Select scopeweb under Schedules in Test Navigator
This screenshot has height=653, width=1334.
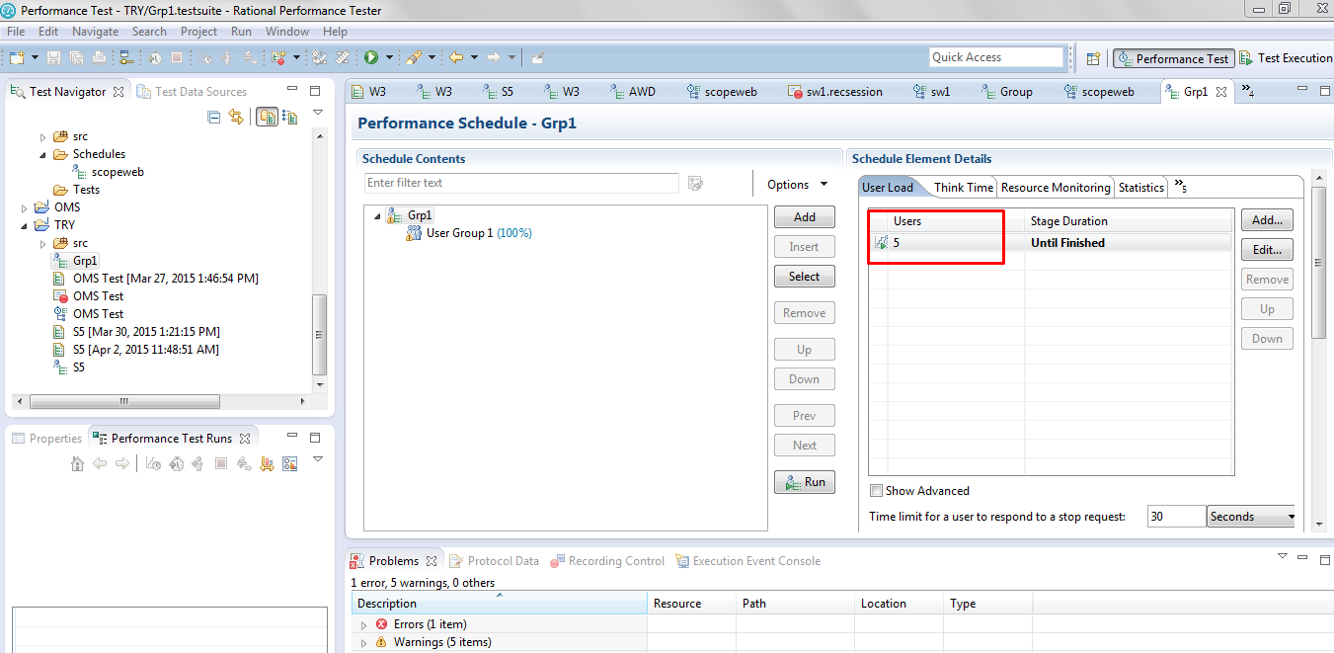(x=109, y=172)
